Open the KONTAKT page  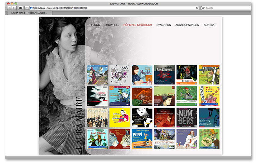click(210, 25)
